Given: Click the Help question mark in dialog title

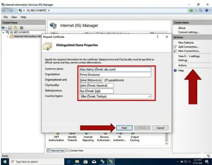Looking at the screenshot, I should (158, 37).
